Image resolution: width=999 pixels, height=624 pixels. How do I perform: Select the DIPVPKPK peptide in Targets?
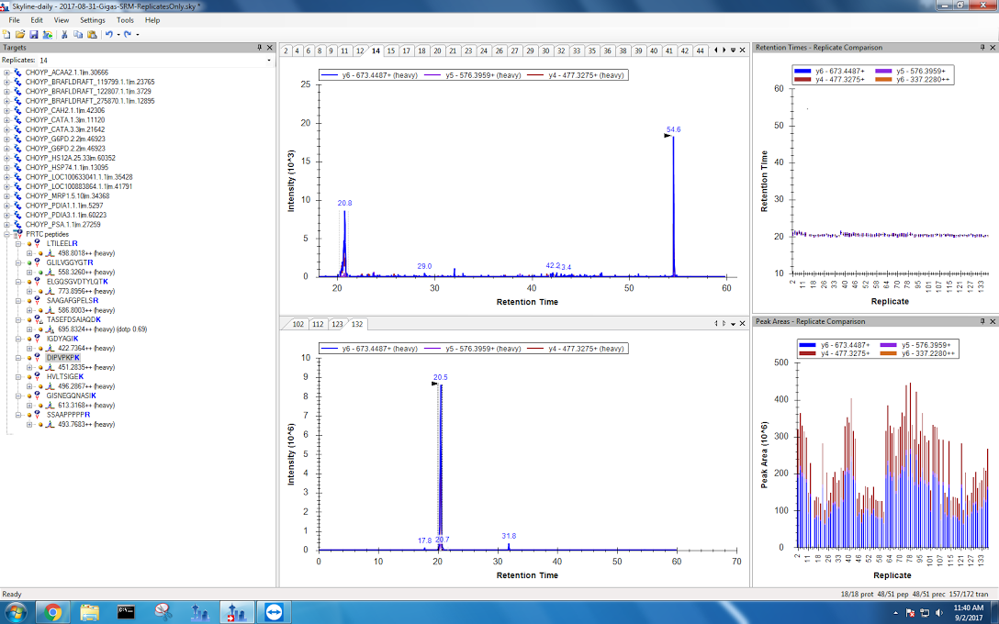63,358
